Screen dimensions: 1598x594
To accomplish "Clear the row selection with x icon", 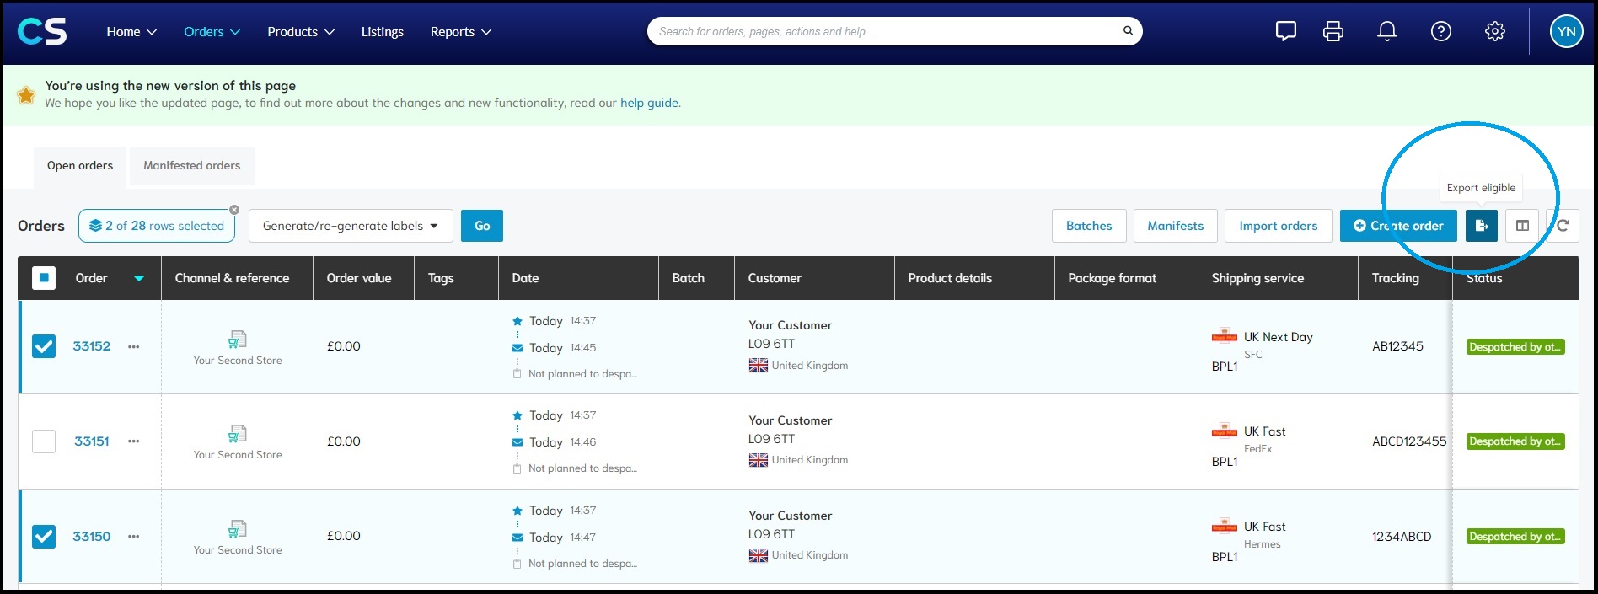I will [234, 210].
